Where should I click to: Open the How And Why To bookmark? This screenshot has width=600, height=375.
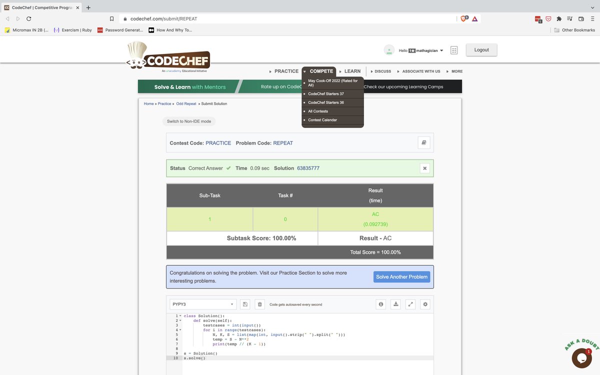[170, 30]
